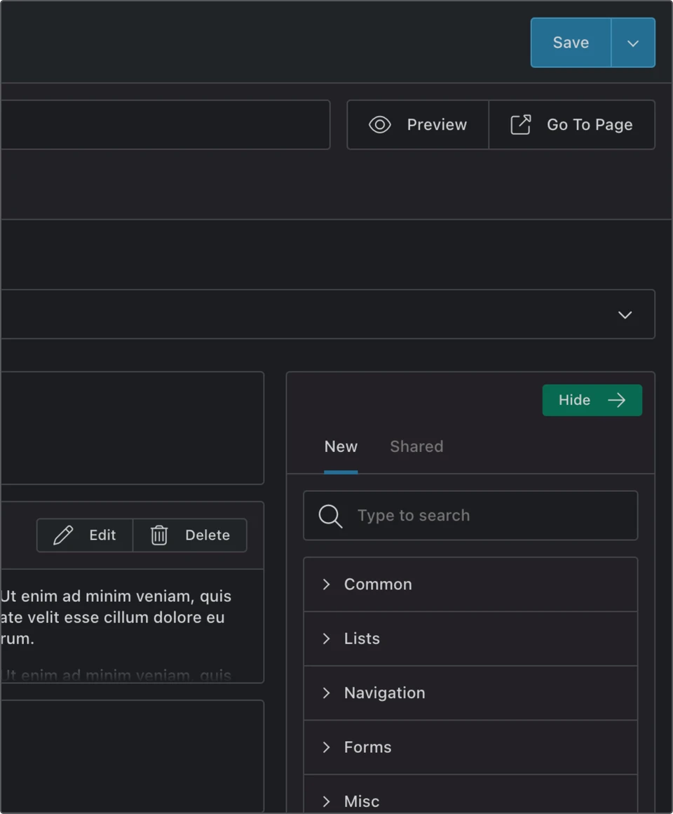Viewport: 673px width, 814px height.
Task: Click the trash can icon in the Delete button
Action: pos(159,535)
